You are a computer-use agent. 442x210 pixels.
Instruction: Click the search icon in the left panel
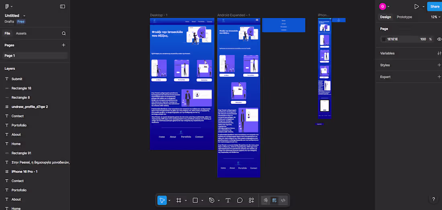coord(63,33)
